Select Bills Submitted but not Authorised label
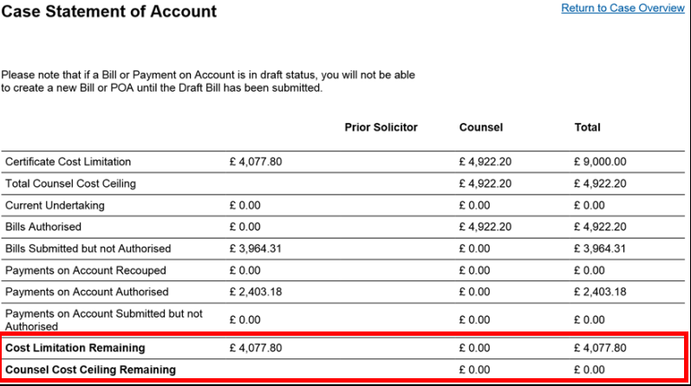 88,248
